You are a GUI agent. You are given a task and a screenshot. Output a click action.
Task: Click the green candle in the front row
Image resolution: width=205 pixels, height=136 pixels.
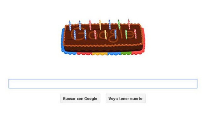(x=126, y=34)
